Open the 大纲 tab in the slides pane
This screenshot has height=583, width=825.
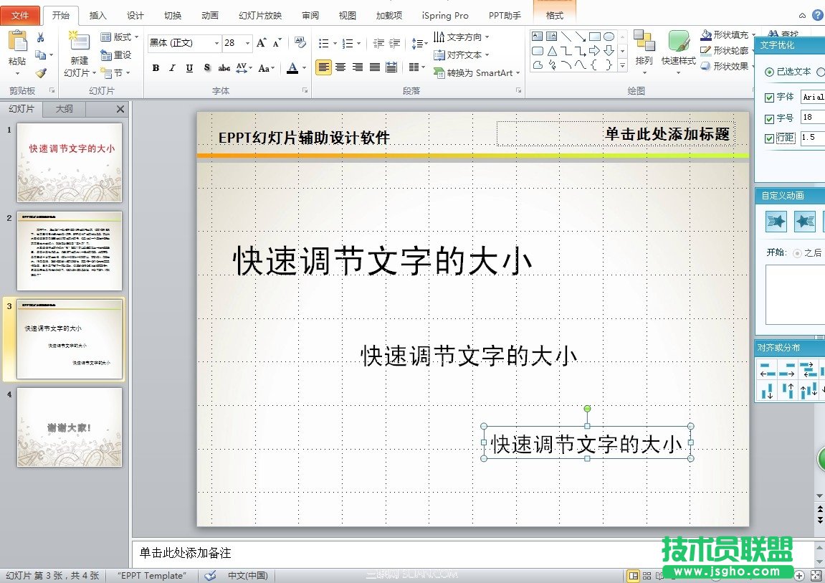point(63,109)
